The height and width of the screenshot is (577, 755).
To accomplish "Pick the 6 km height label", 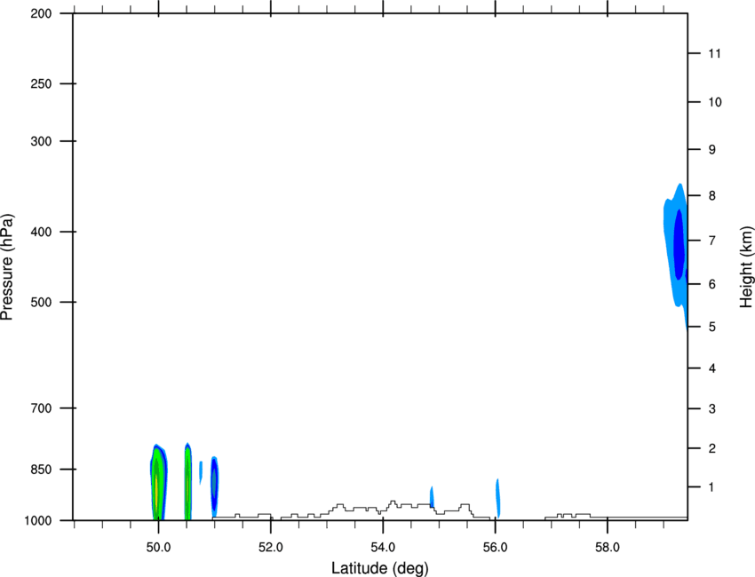I will coord(712,284).
